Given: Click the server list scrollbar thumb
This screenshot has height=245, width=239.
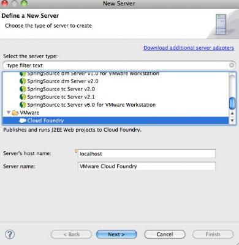Looking at the screenshot, I should (x=232, y=104).
